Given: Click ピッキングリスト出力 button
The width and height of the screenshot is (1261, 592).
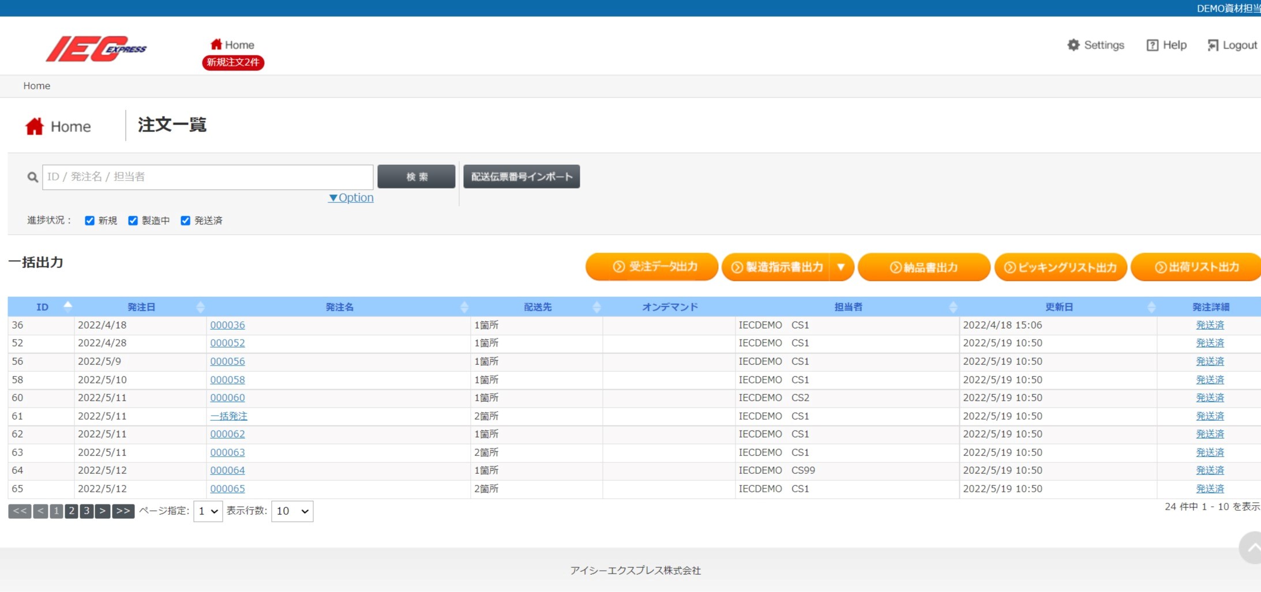Looking at the screenshot, I should coord(1060,267).
